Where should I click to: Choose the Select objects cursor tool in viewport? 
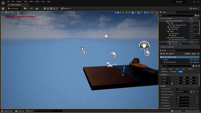(115, 13)
